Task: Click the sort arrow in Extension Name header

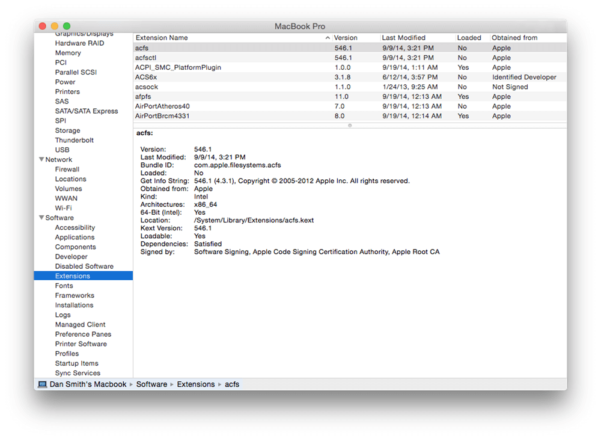Action: 328,38
